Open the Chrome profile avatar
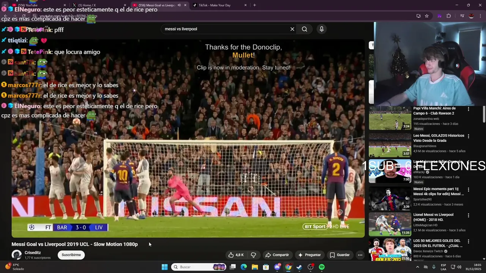Viewport: 486px width, 273px height. [x=471, y=16]
